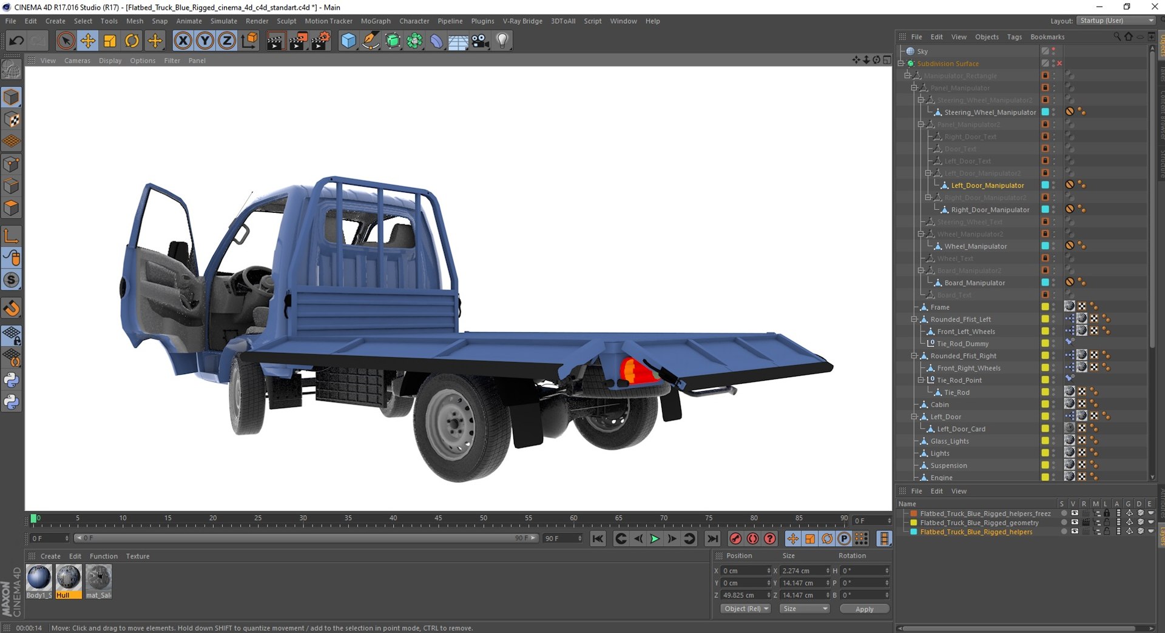1165x633 pixels.
Task: Select the Cabin object in tree
Action: pyautogui.click(x=939, y=404)
